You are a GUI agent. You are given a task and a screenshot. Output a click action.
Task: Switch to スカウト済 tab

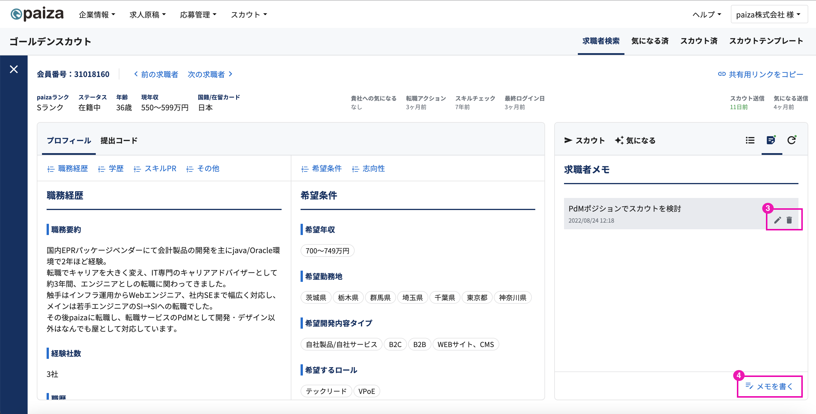699,41
